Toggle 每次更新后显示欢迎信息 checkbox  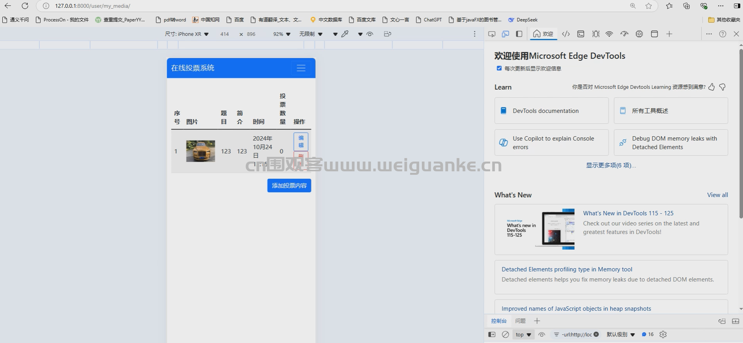click(499, 68)
